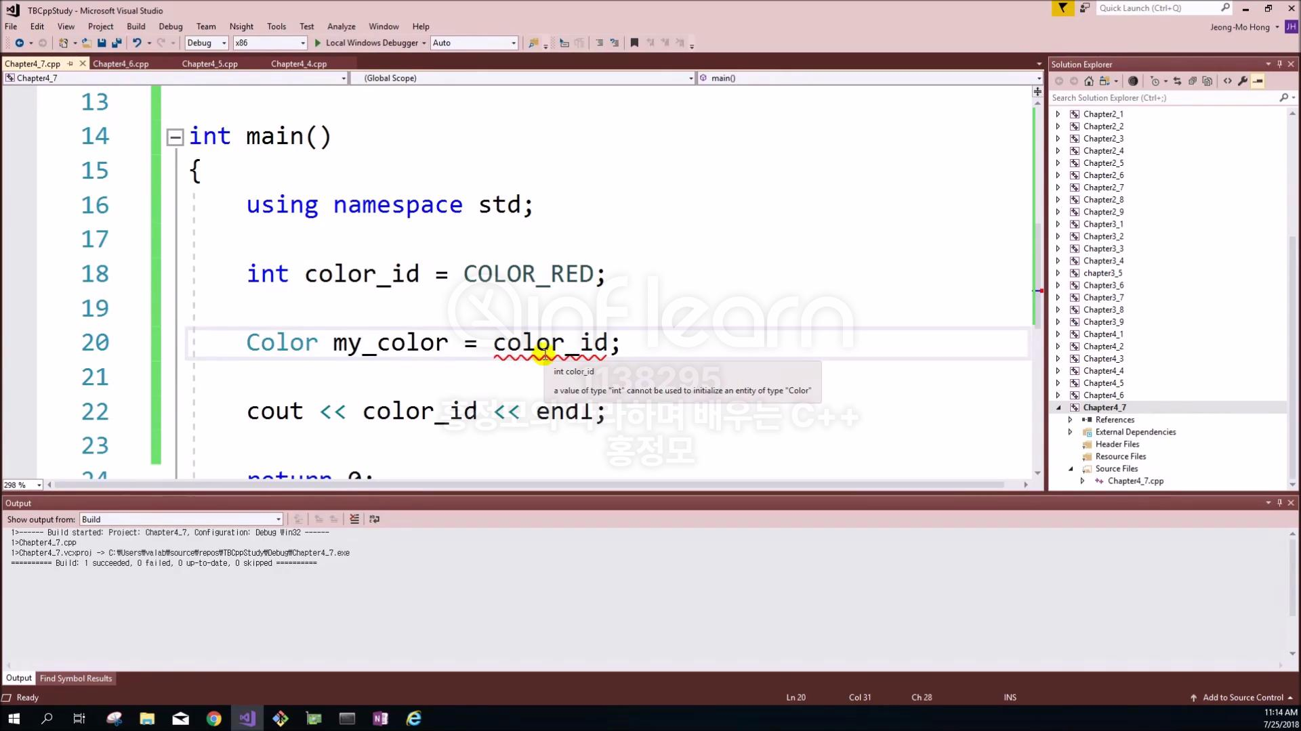Switch to the Chapter4_5.cpp tab
1301x731 pixels.
(209, 64)
